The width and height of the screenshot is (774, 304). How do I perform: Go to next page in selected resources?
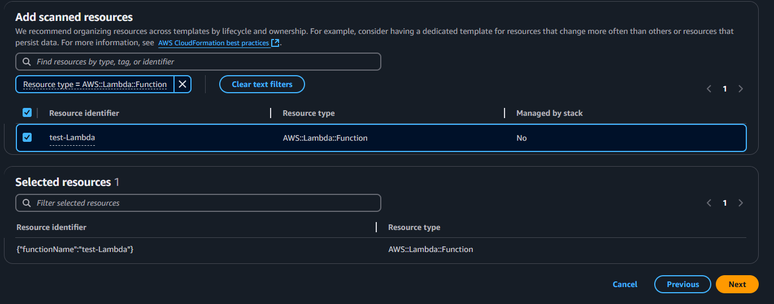coord(741,203)
